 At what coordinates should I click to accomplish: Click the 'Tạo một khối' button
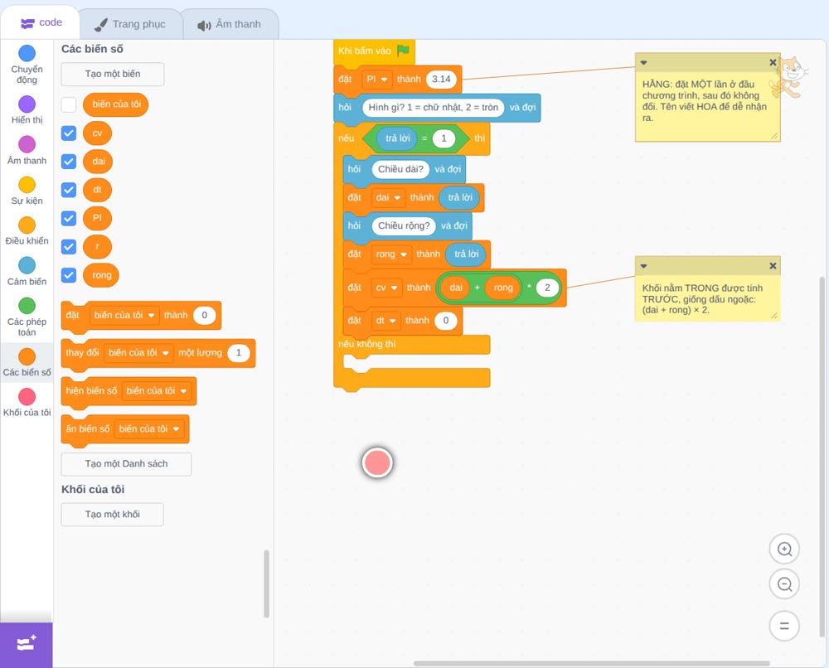(113, 515)
